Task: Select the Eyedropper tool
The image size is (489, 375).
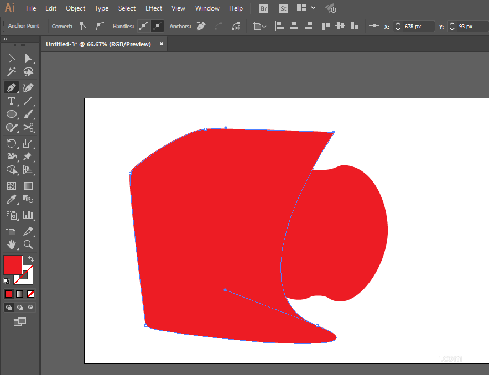Action: 12,199
